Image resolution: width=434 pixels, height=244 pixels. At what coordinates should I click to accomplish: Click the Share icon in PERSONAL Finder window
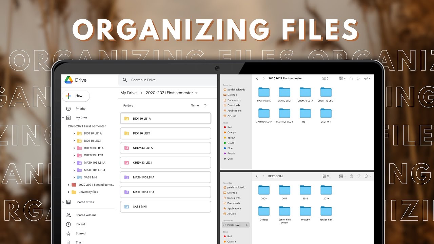pyautogui.click(x=351, y=176)
